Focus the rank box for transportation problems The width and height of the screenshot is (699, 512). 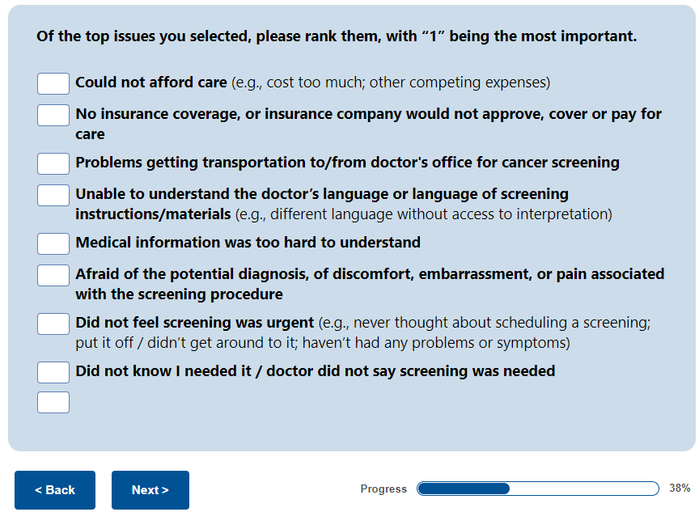click(53, 163)
